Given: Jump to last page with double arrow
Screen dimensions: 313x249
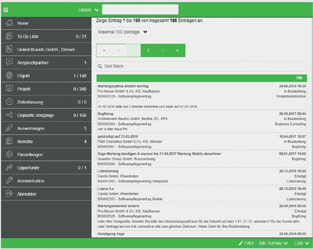Looking at the screenshot, I should pos(177,51).
